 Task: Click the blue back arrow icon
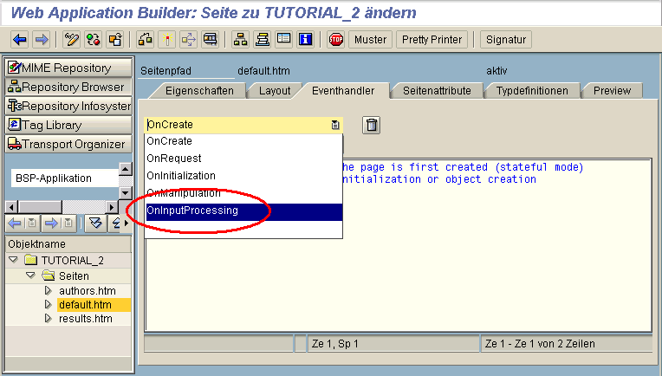(19, 40)
